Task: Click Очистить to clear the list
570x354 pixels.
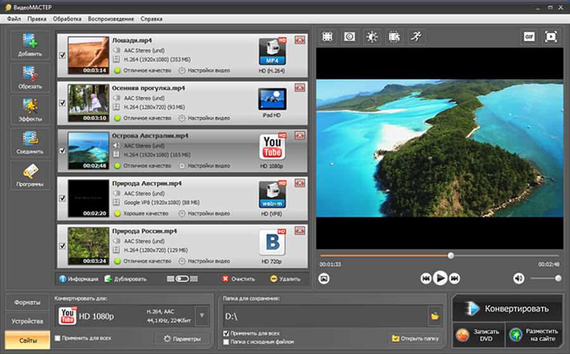Action: pyautogui.click(x=239, y=279)
